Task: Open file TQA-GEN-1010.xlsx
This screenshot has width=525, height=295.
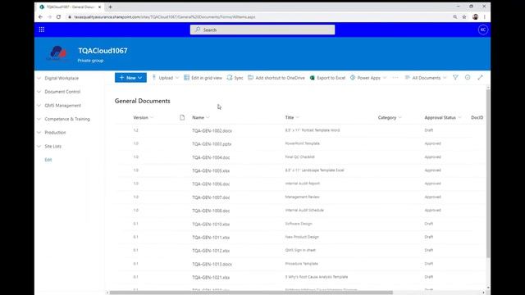Action: 211,224
